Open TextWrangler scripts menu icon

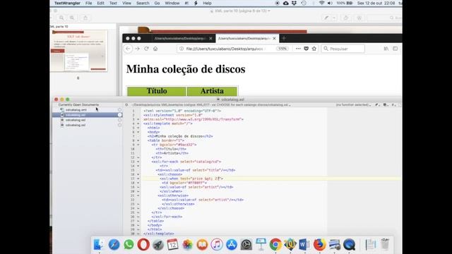(x=196, y=3)
